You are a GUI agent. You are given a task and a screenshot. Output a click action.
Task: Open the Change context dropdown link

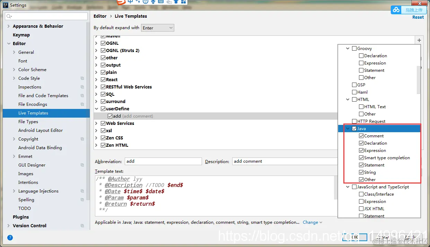312,222
